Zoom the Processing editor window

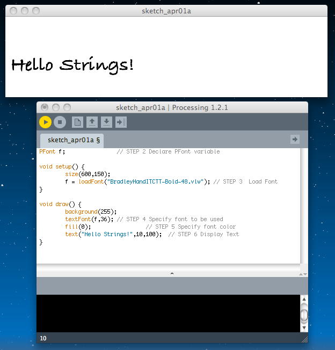pos(67,107)
